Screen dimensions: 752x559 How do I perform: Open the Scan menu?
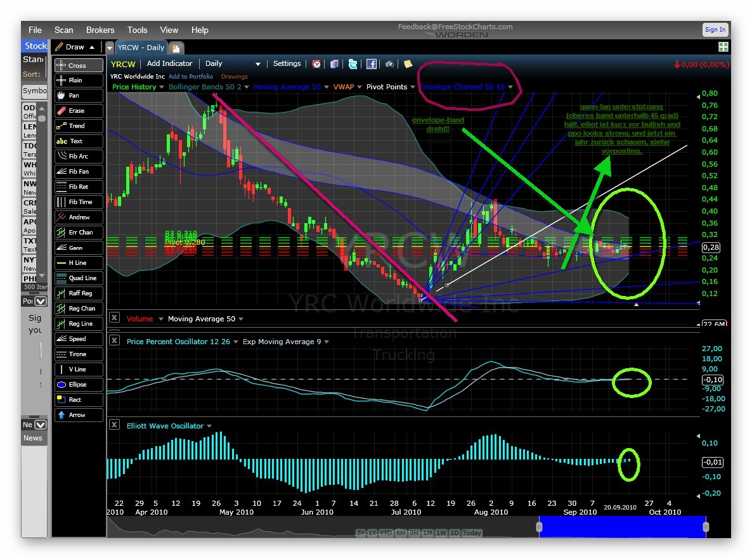pos(64,30)
